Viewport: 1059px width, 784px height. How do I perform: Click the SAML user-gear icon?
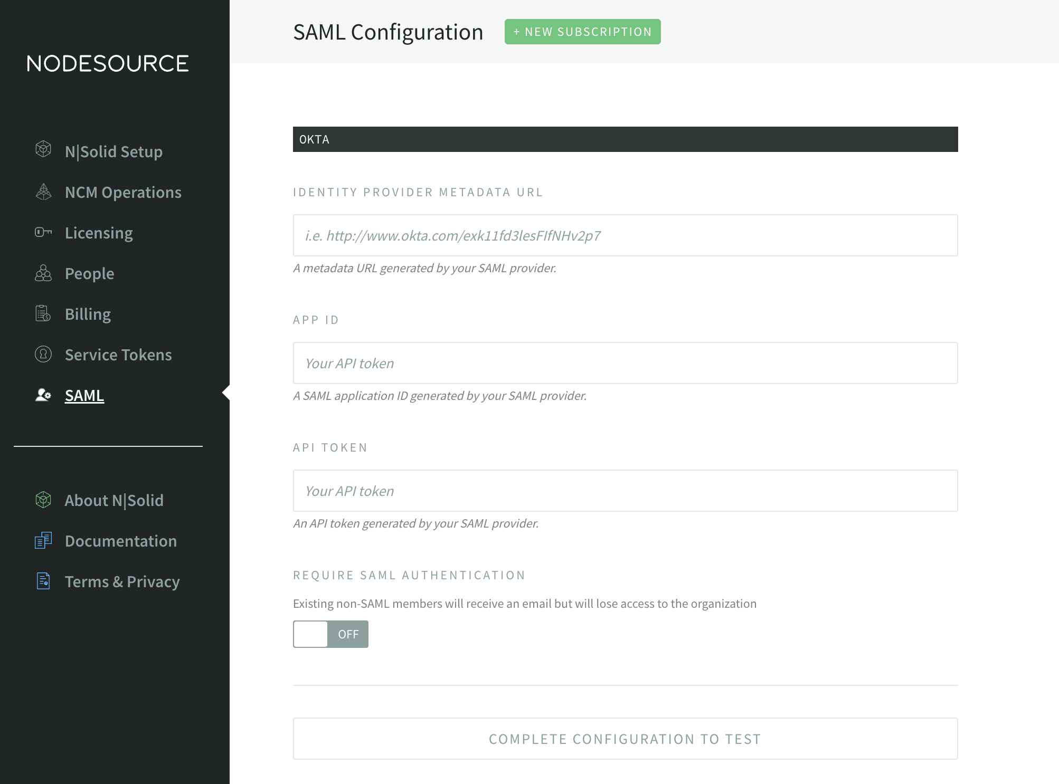click(42, 395)
